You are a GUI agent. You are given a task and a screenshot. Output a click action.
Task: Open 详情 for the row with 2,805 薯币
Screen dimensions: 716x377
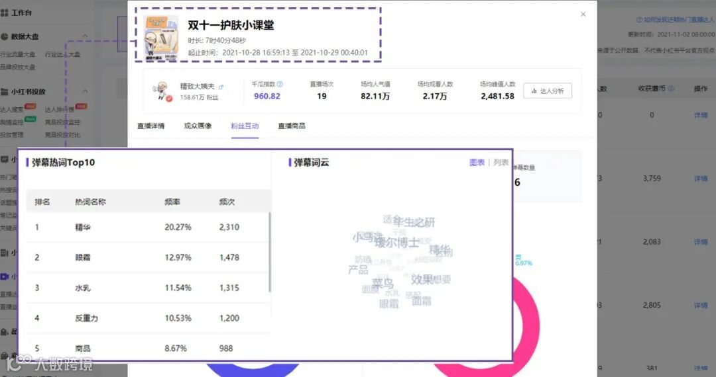coord(701,305)
